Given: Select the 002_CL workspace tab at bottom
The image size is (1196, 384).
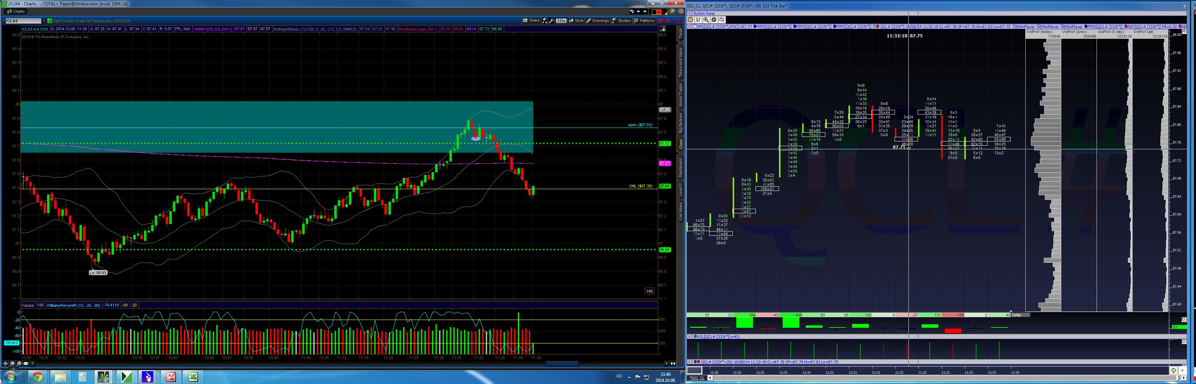Looking at the screenshot, I should pyautogui.click(x=696, y=378).
